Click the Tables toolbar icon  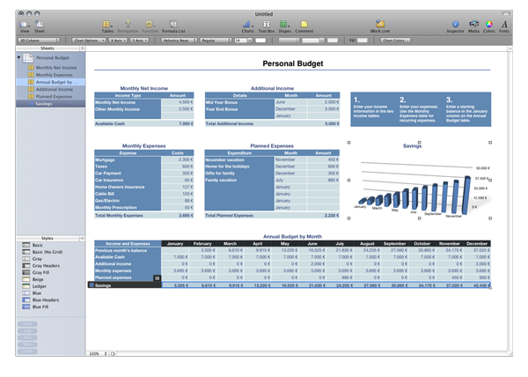[106, 26]
